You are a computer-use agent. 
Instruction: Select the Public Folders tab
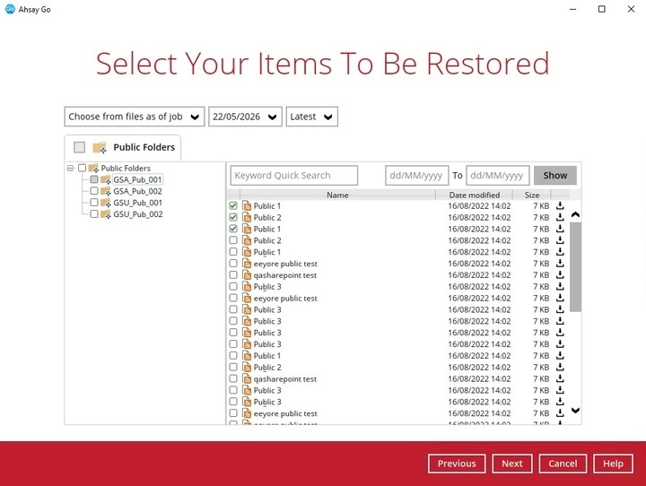(123, 147)
